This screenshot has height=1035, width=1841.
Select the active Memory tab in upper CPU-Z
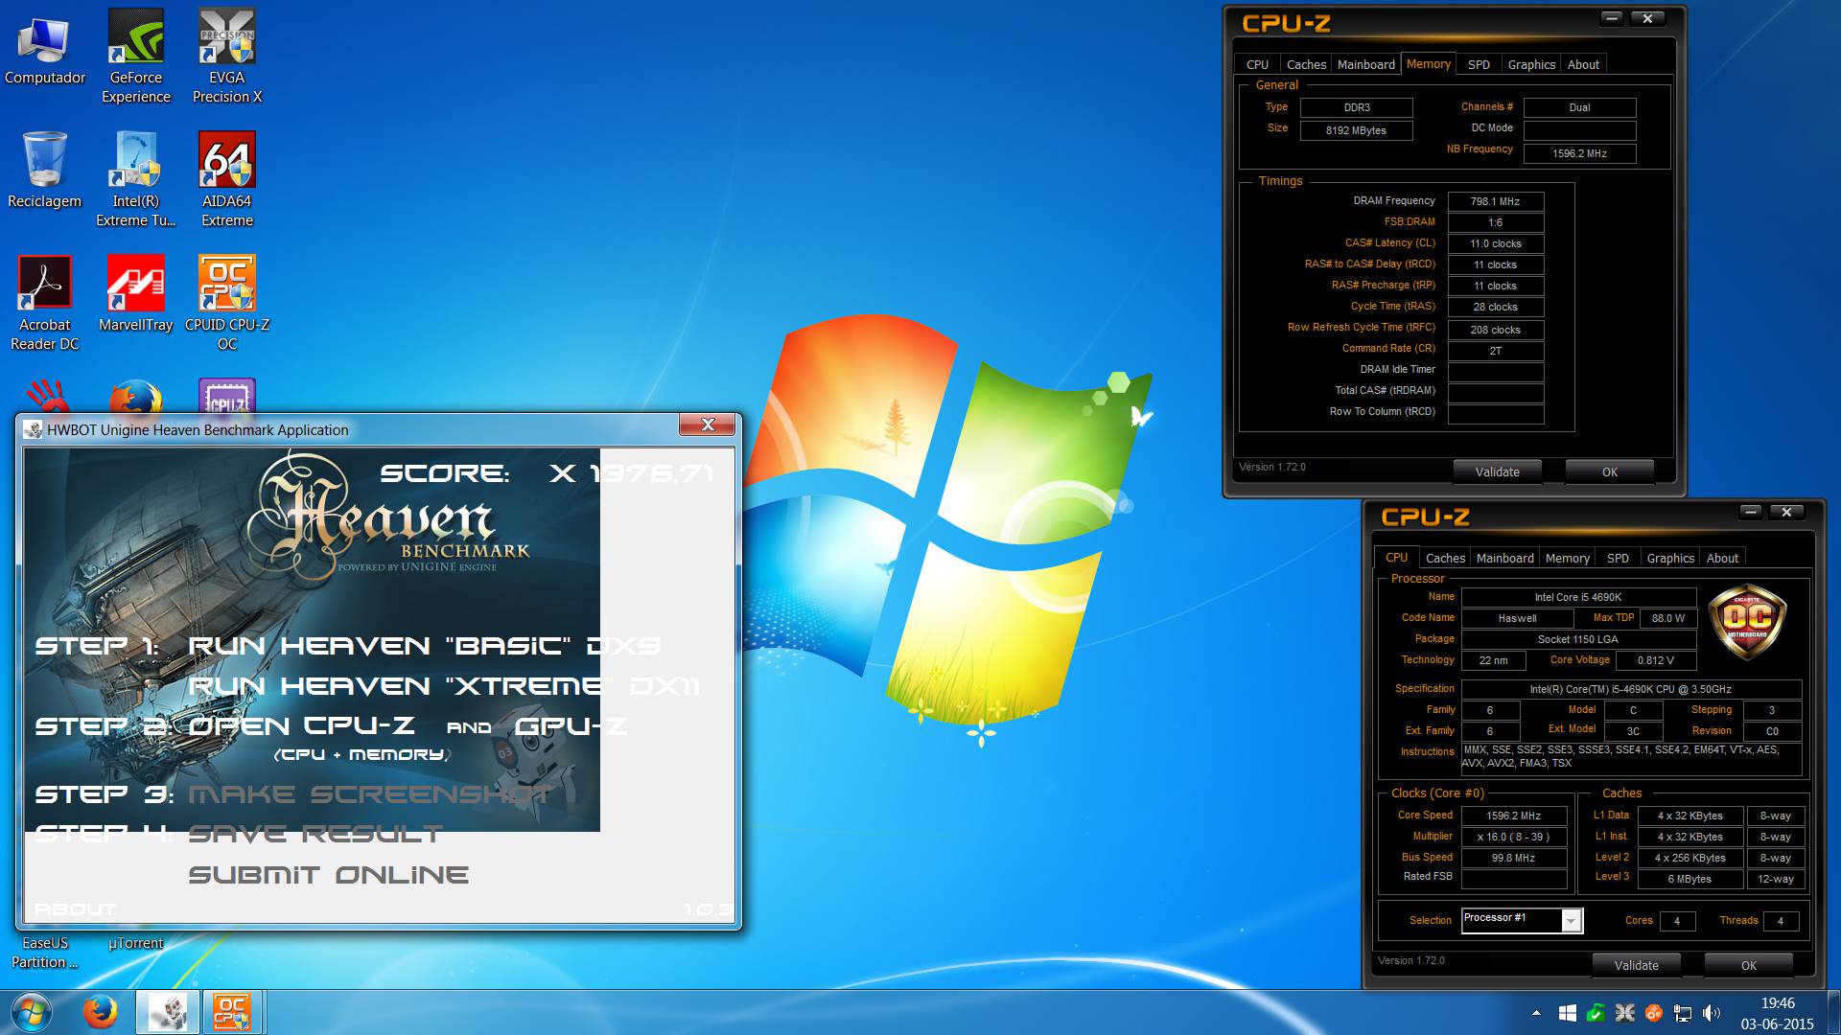1429,63
